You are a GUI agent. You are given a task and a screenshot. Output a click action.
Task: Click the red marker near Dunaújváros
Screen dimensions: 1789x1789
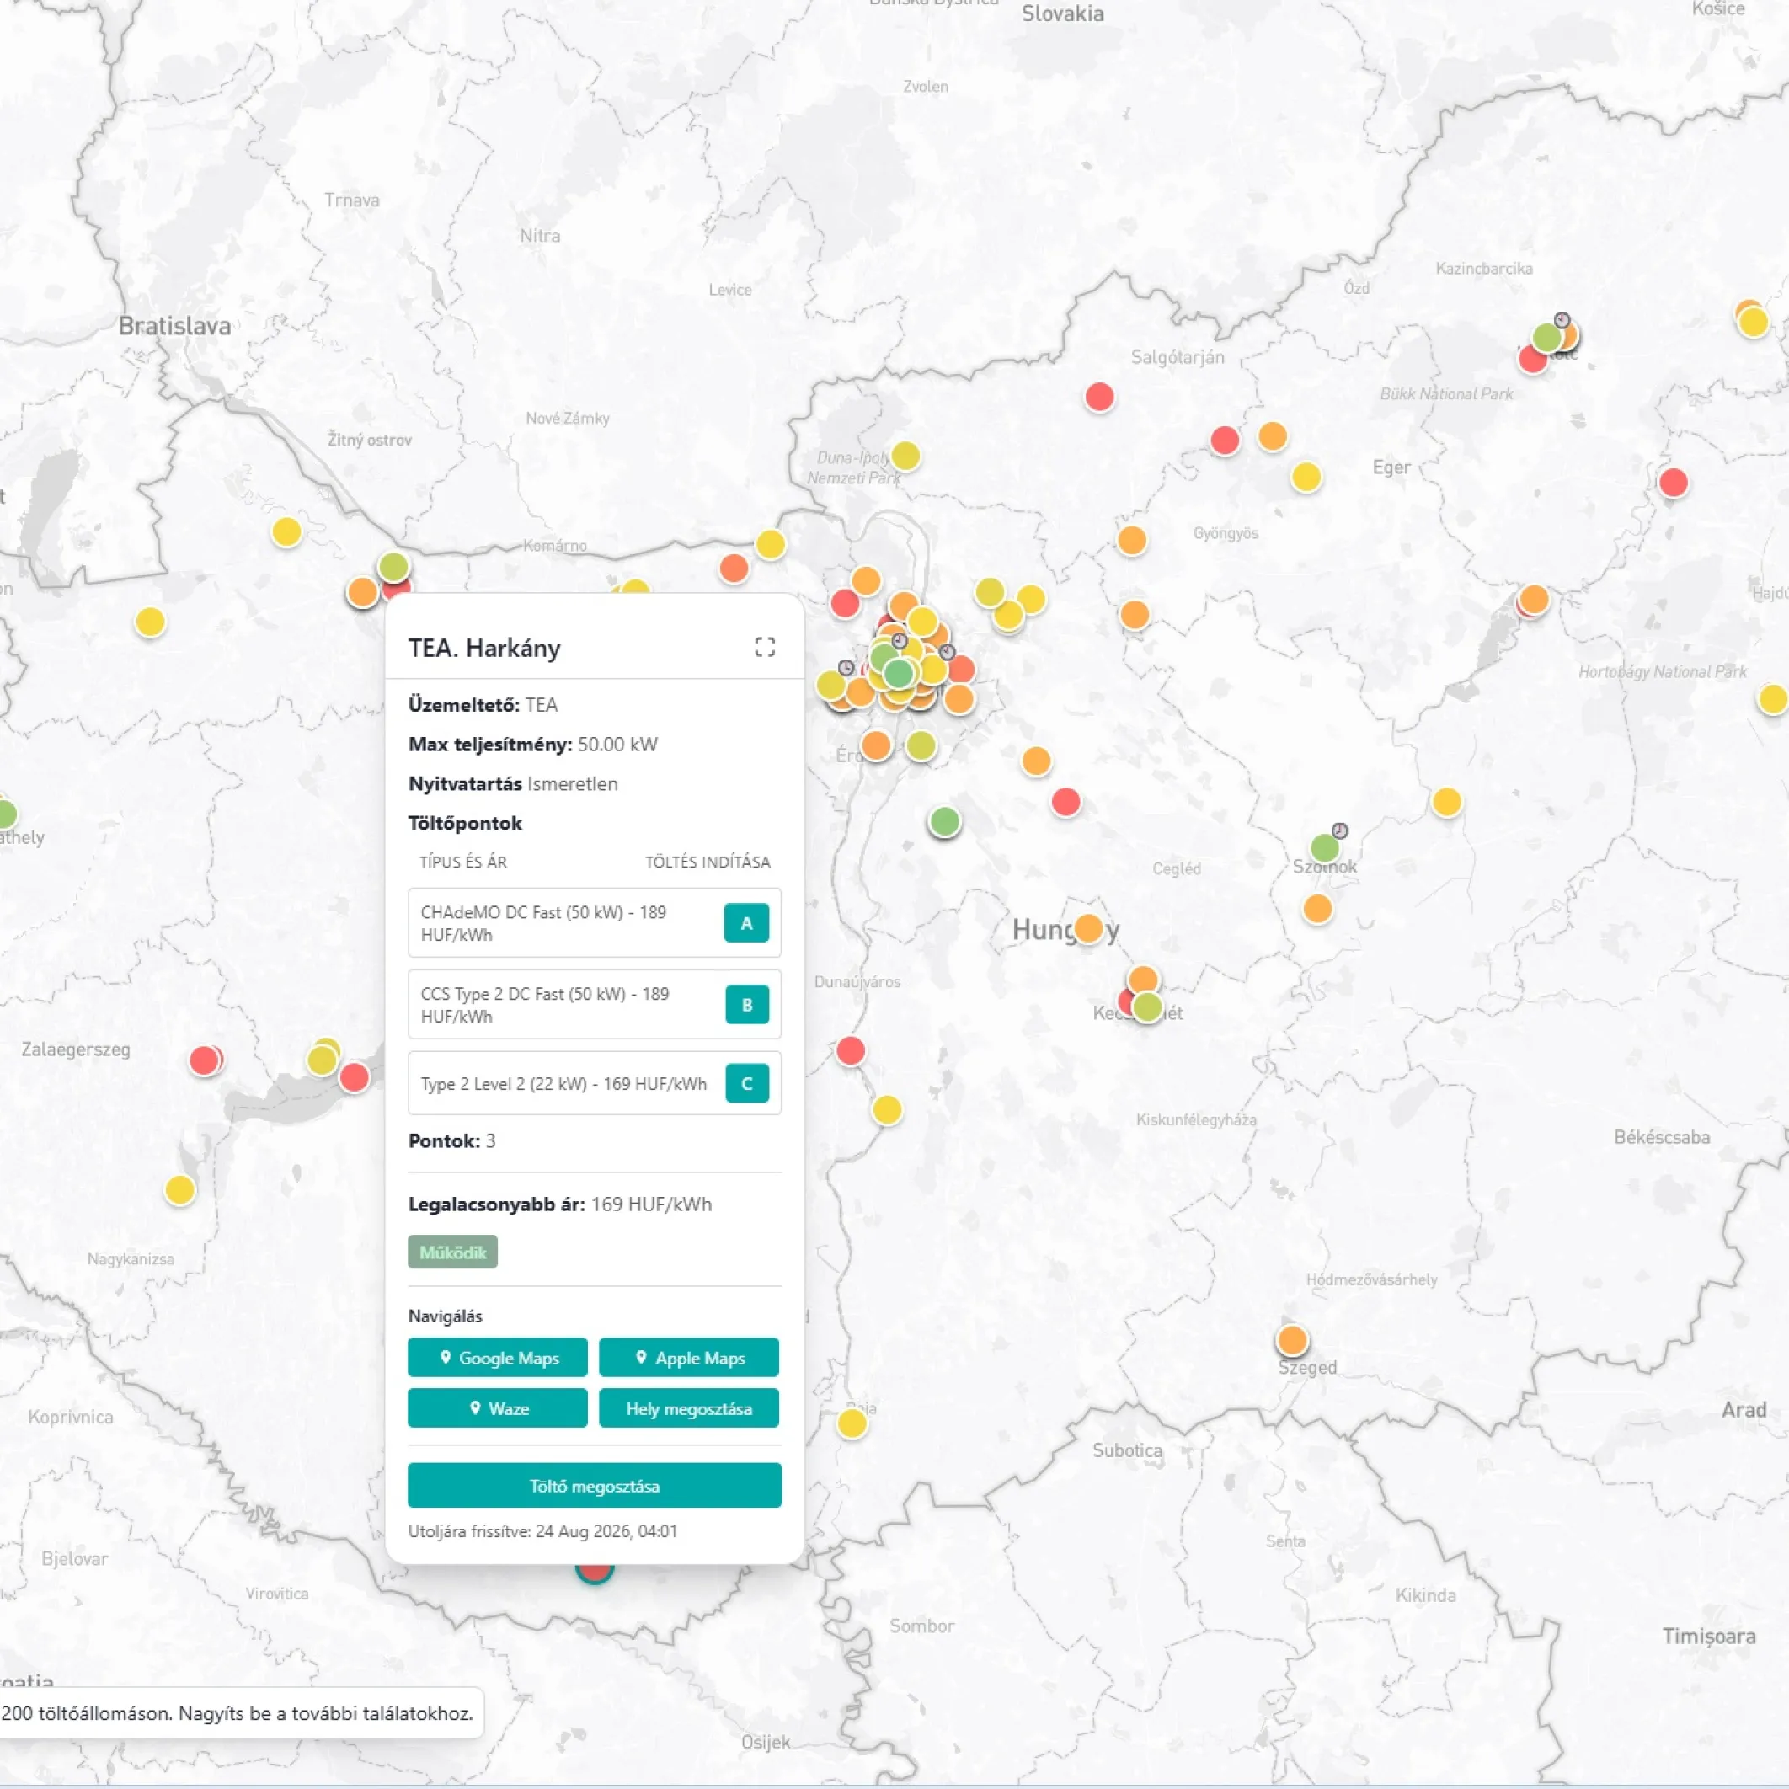coord(850,1051)
